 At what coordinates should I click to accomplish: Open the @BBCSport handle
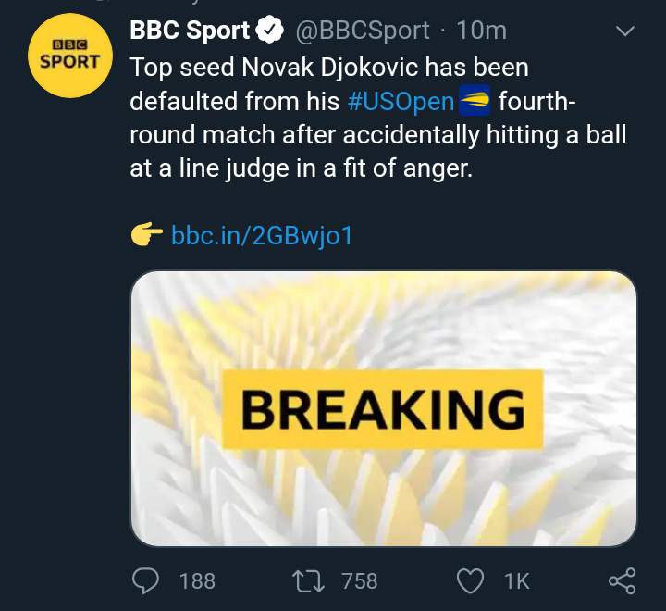point(362,31)
